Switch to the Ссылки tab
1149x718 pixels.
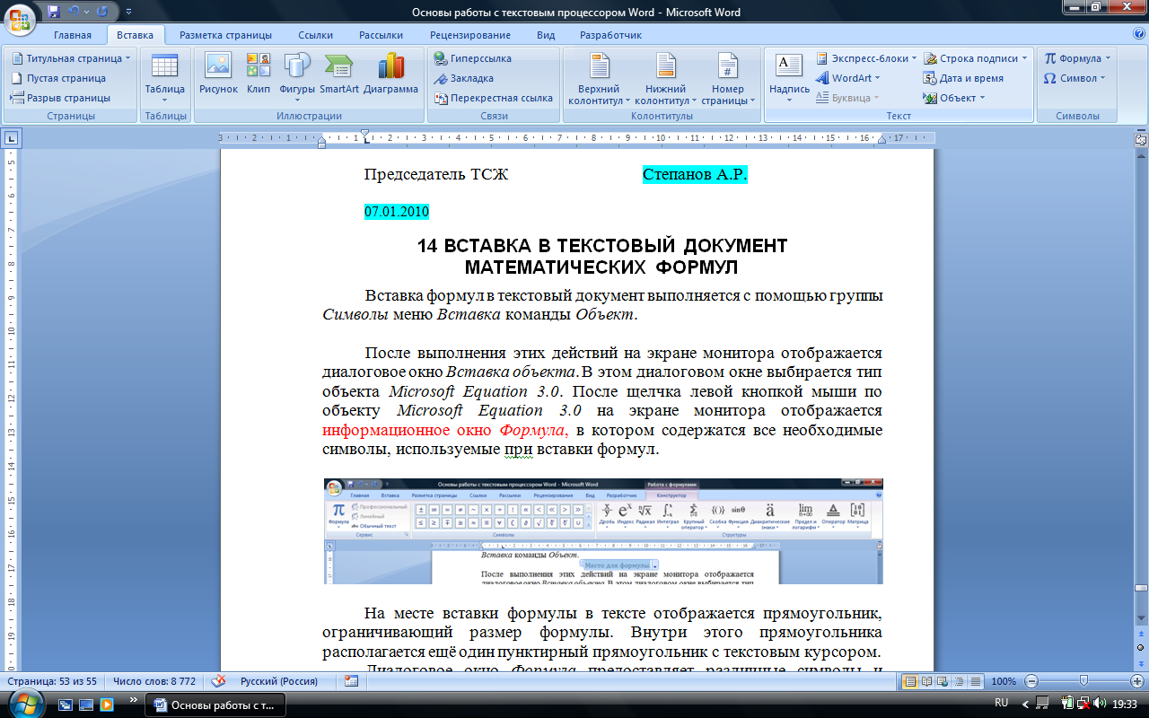(315, 35)
